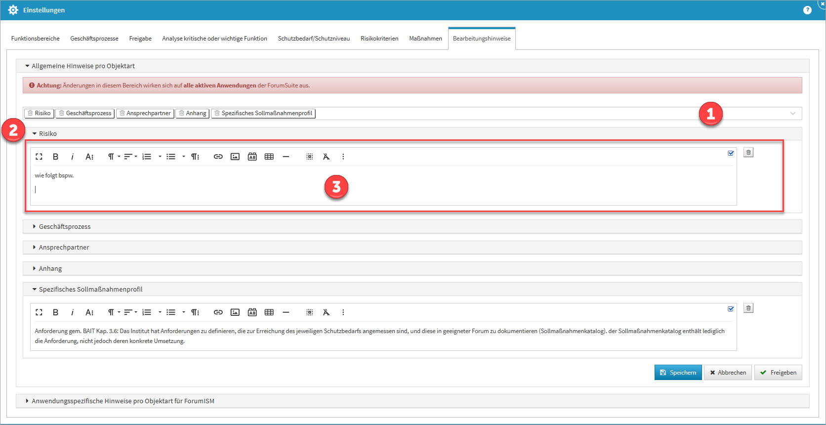Viewport: 826px width, 425px height.
Task: Expand the Ansprechpartner section
Action: [64, 248]
